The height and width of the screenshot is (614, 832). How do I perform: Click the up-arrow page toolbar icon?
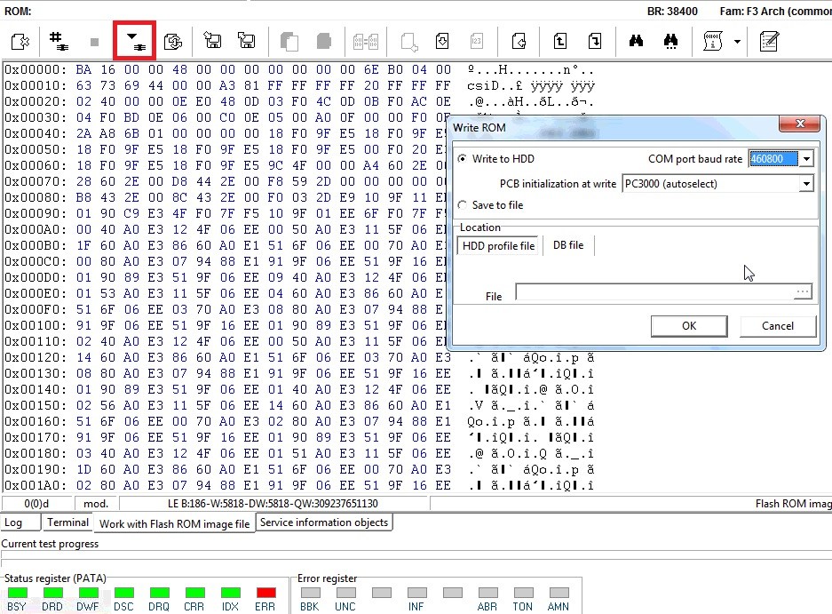point(560,41)
